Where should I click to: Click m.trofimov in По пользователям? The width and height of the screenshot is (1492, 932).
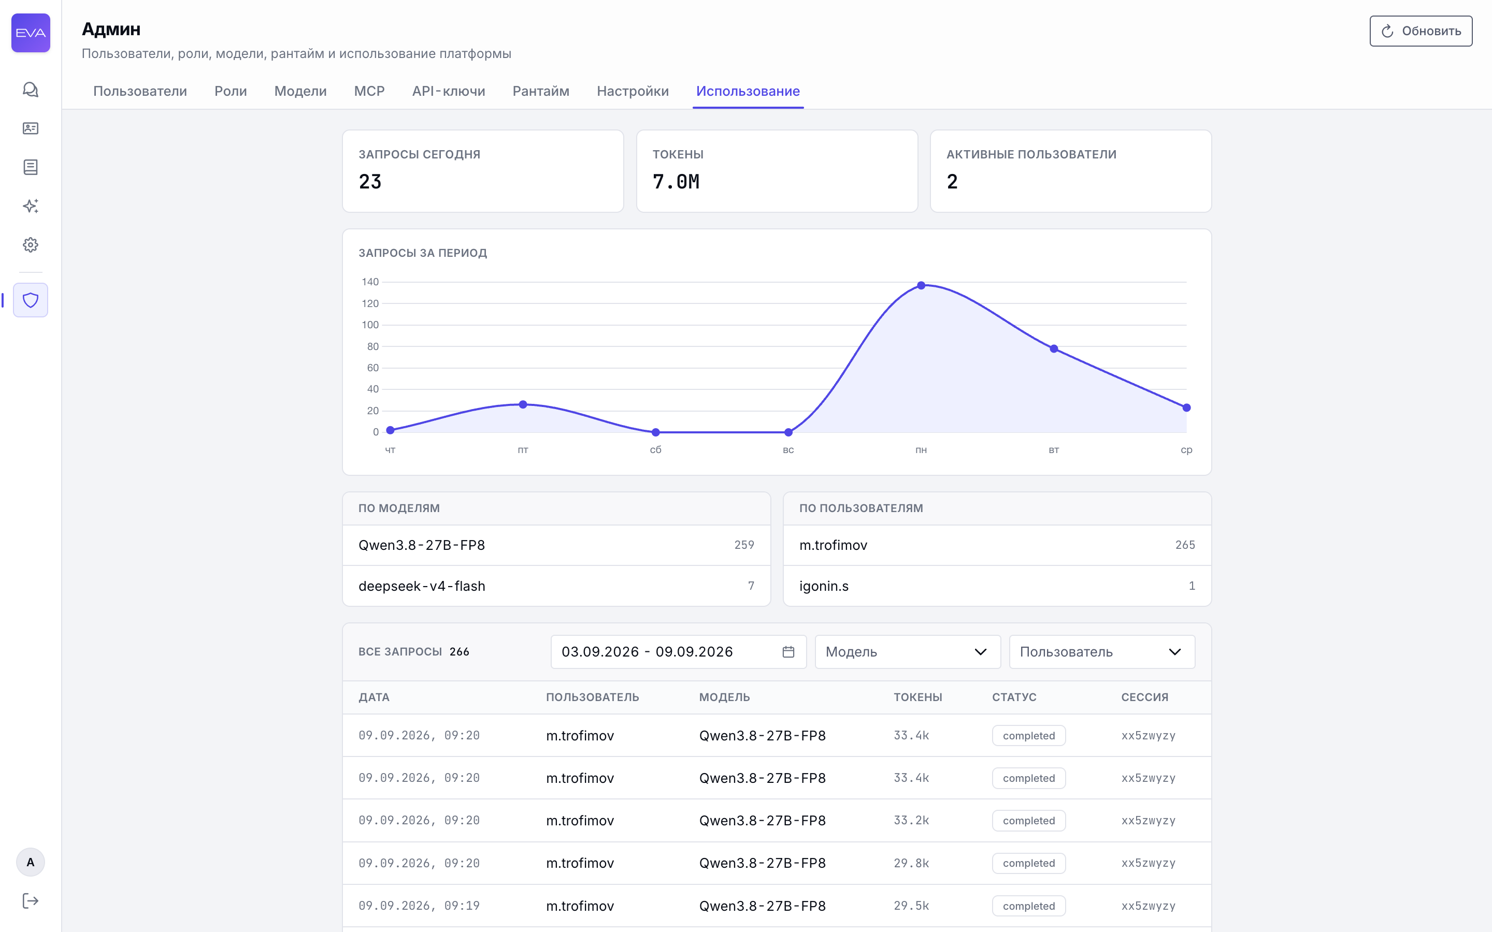coord(997,545)
